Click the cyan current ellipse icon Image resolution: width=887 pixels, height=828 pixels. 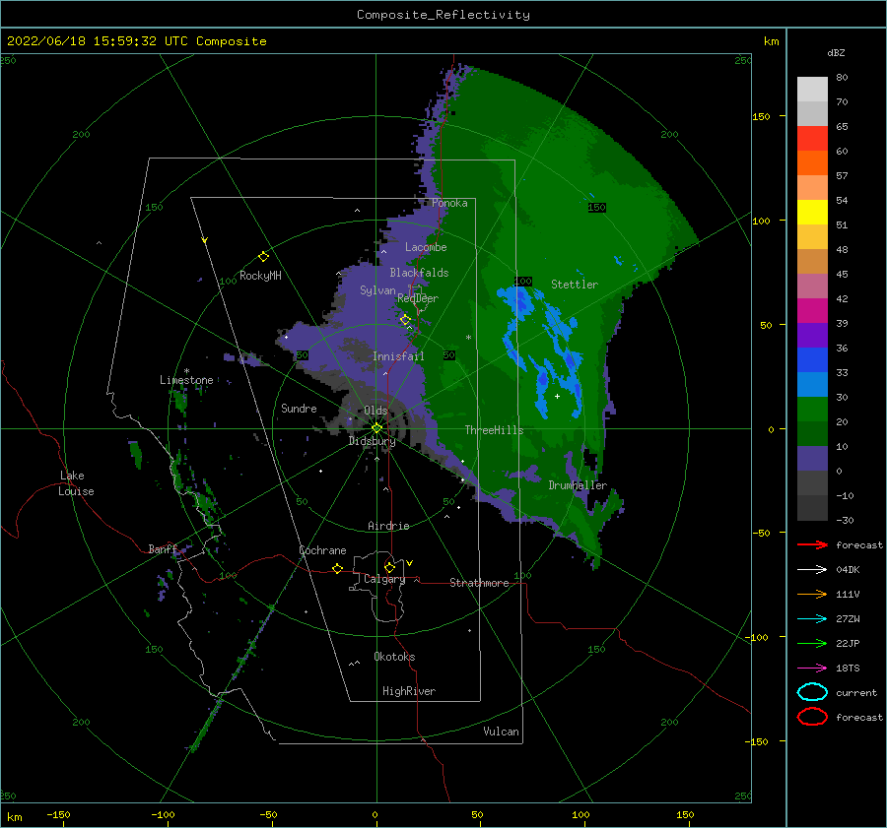tap(812, 692)
